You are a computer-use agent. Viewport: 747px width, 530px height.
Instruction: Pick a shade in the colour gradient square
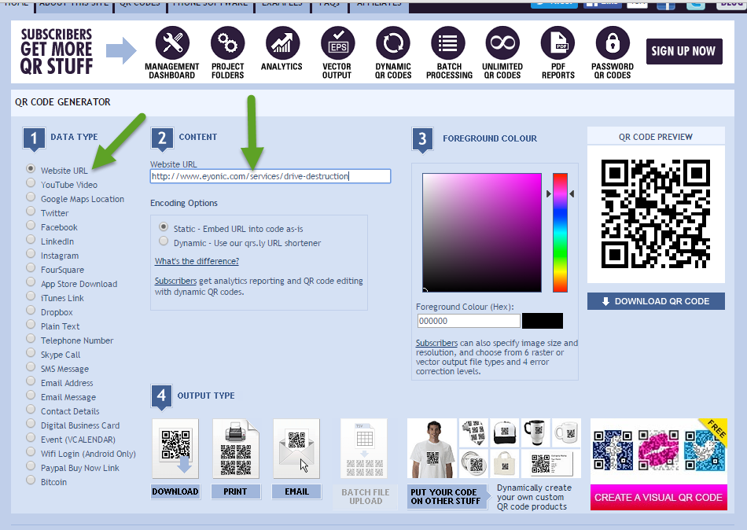pyautogui.click(x=482, y=233)
